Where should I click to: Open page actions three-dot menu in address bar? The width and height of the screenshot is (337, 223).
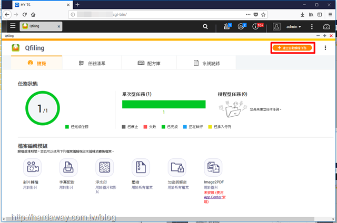click(x=248, y=15)
